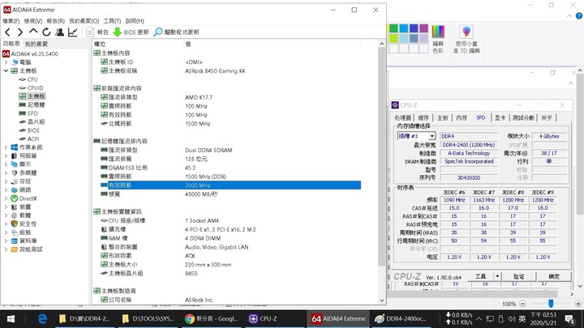Pick the purple swatch in Paint palette

click(x=424, y=28)
